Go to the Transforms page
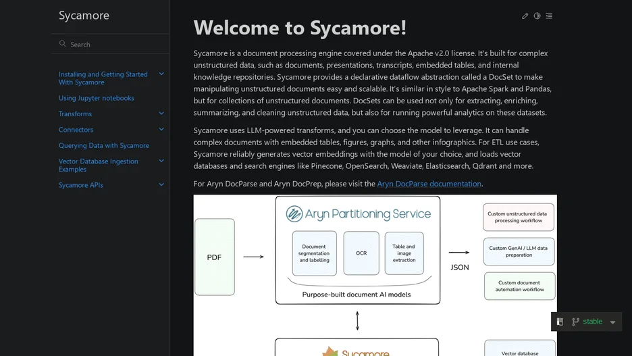 point(75,113)
